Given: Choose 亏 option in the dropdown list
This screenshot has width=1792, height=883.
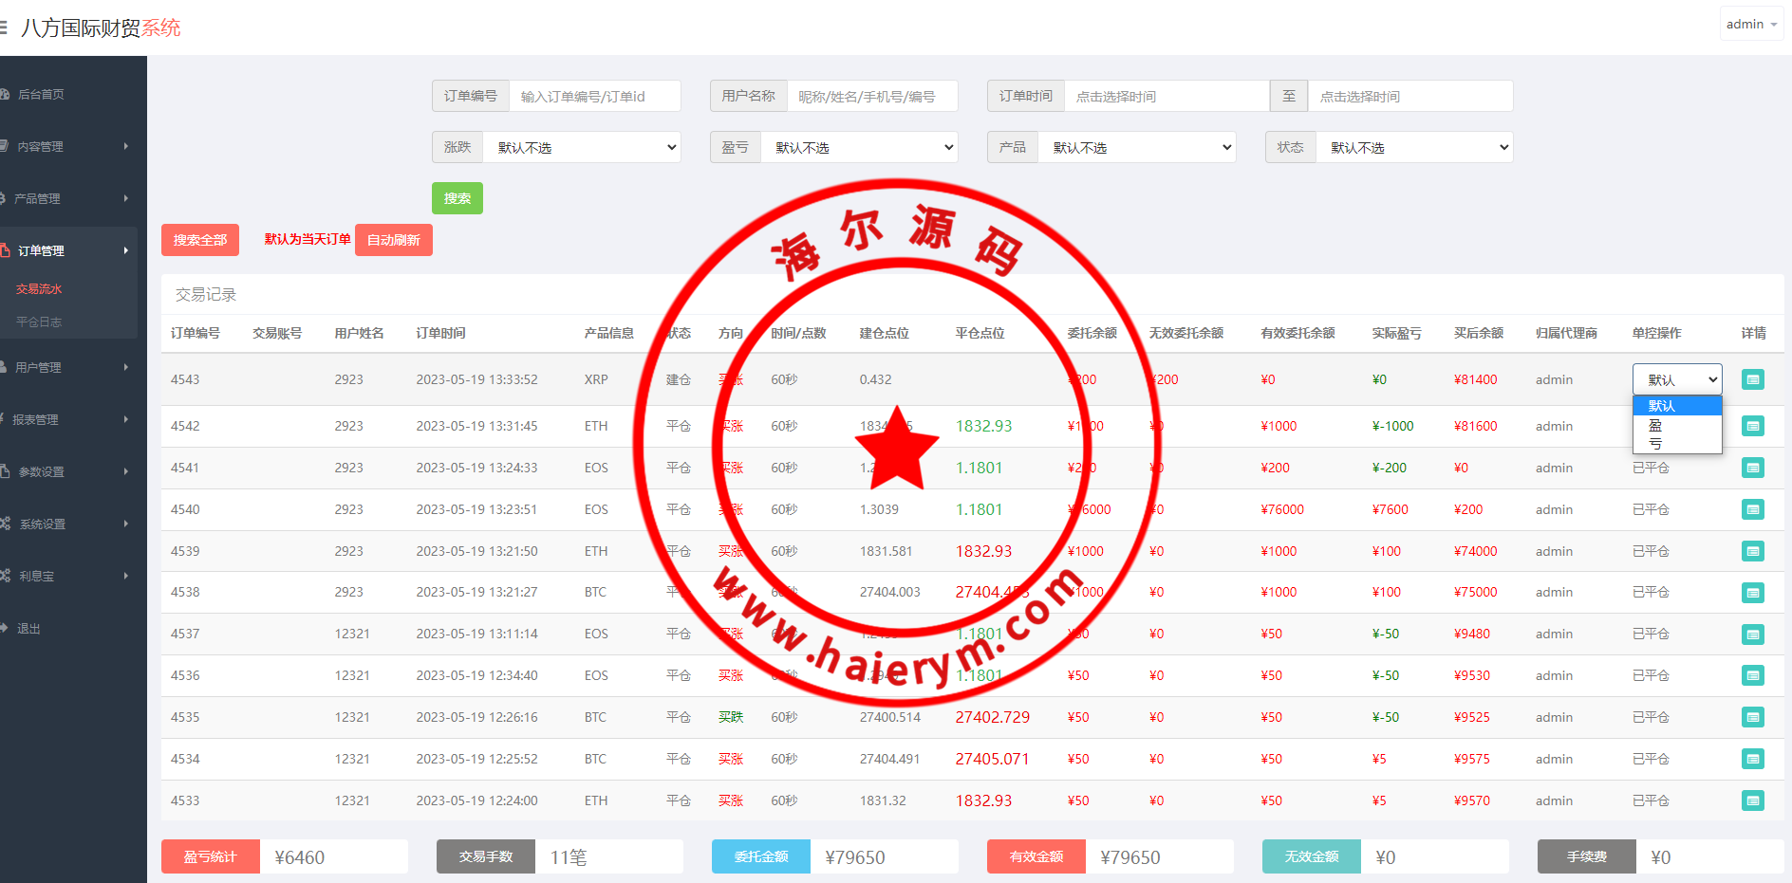Looking at the screenshot, I should [1656, 444].
